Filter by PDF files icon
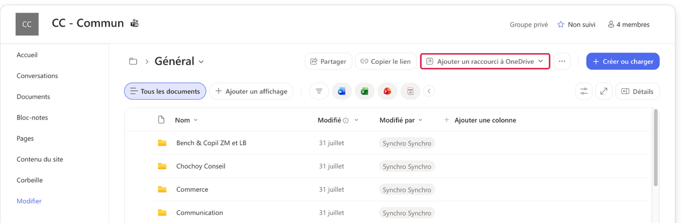Image resolution: width=681 pixels, height=223 pixels. point(410,91)
